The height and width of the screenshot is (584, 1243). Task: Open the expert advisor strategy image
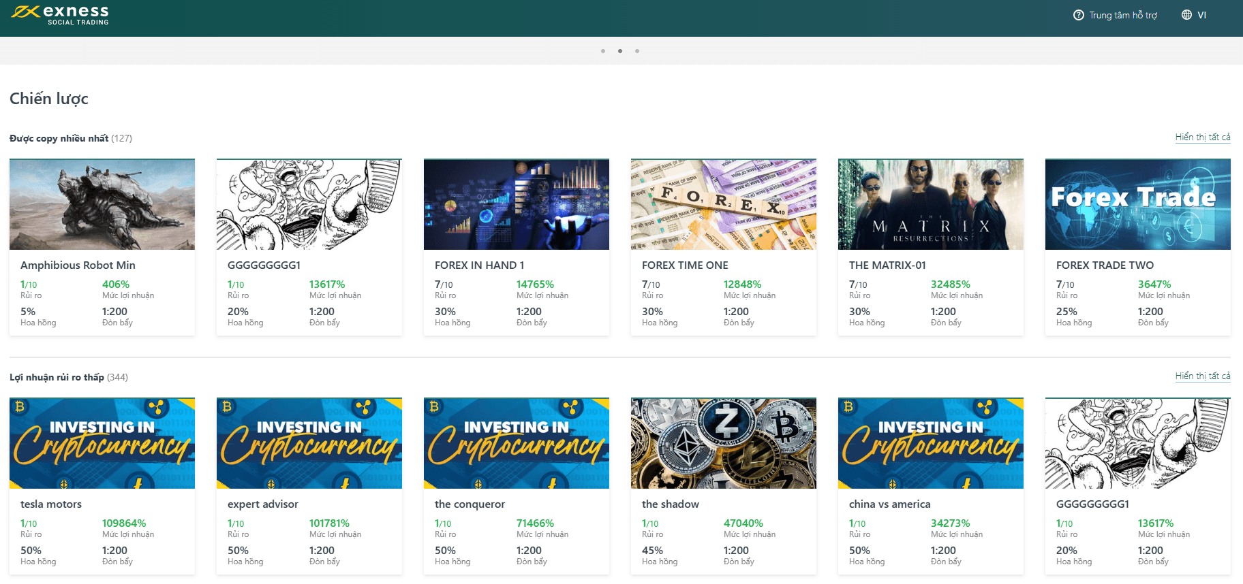(x=309, y=443)
